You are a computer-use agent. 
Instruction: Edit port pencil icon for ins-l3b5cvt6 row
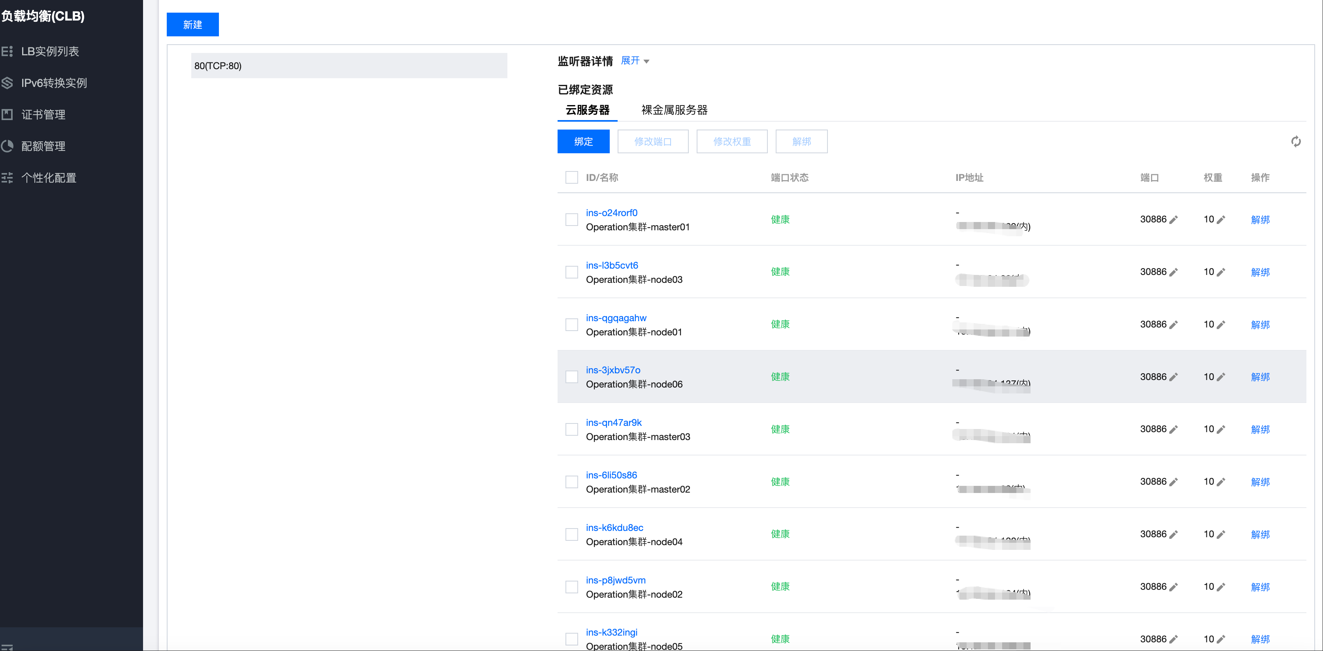point(1174,272)
